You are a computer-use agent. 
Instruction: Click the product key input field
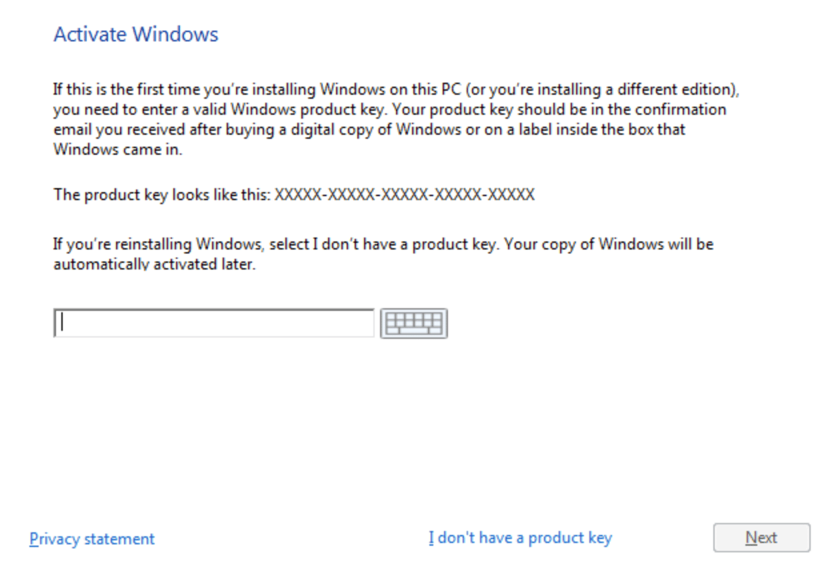(213, 324)
